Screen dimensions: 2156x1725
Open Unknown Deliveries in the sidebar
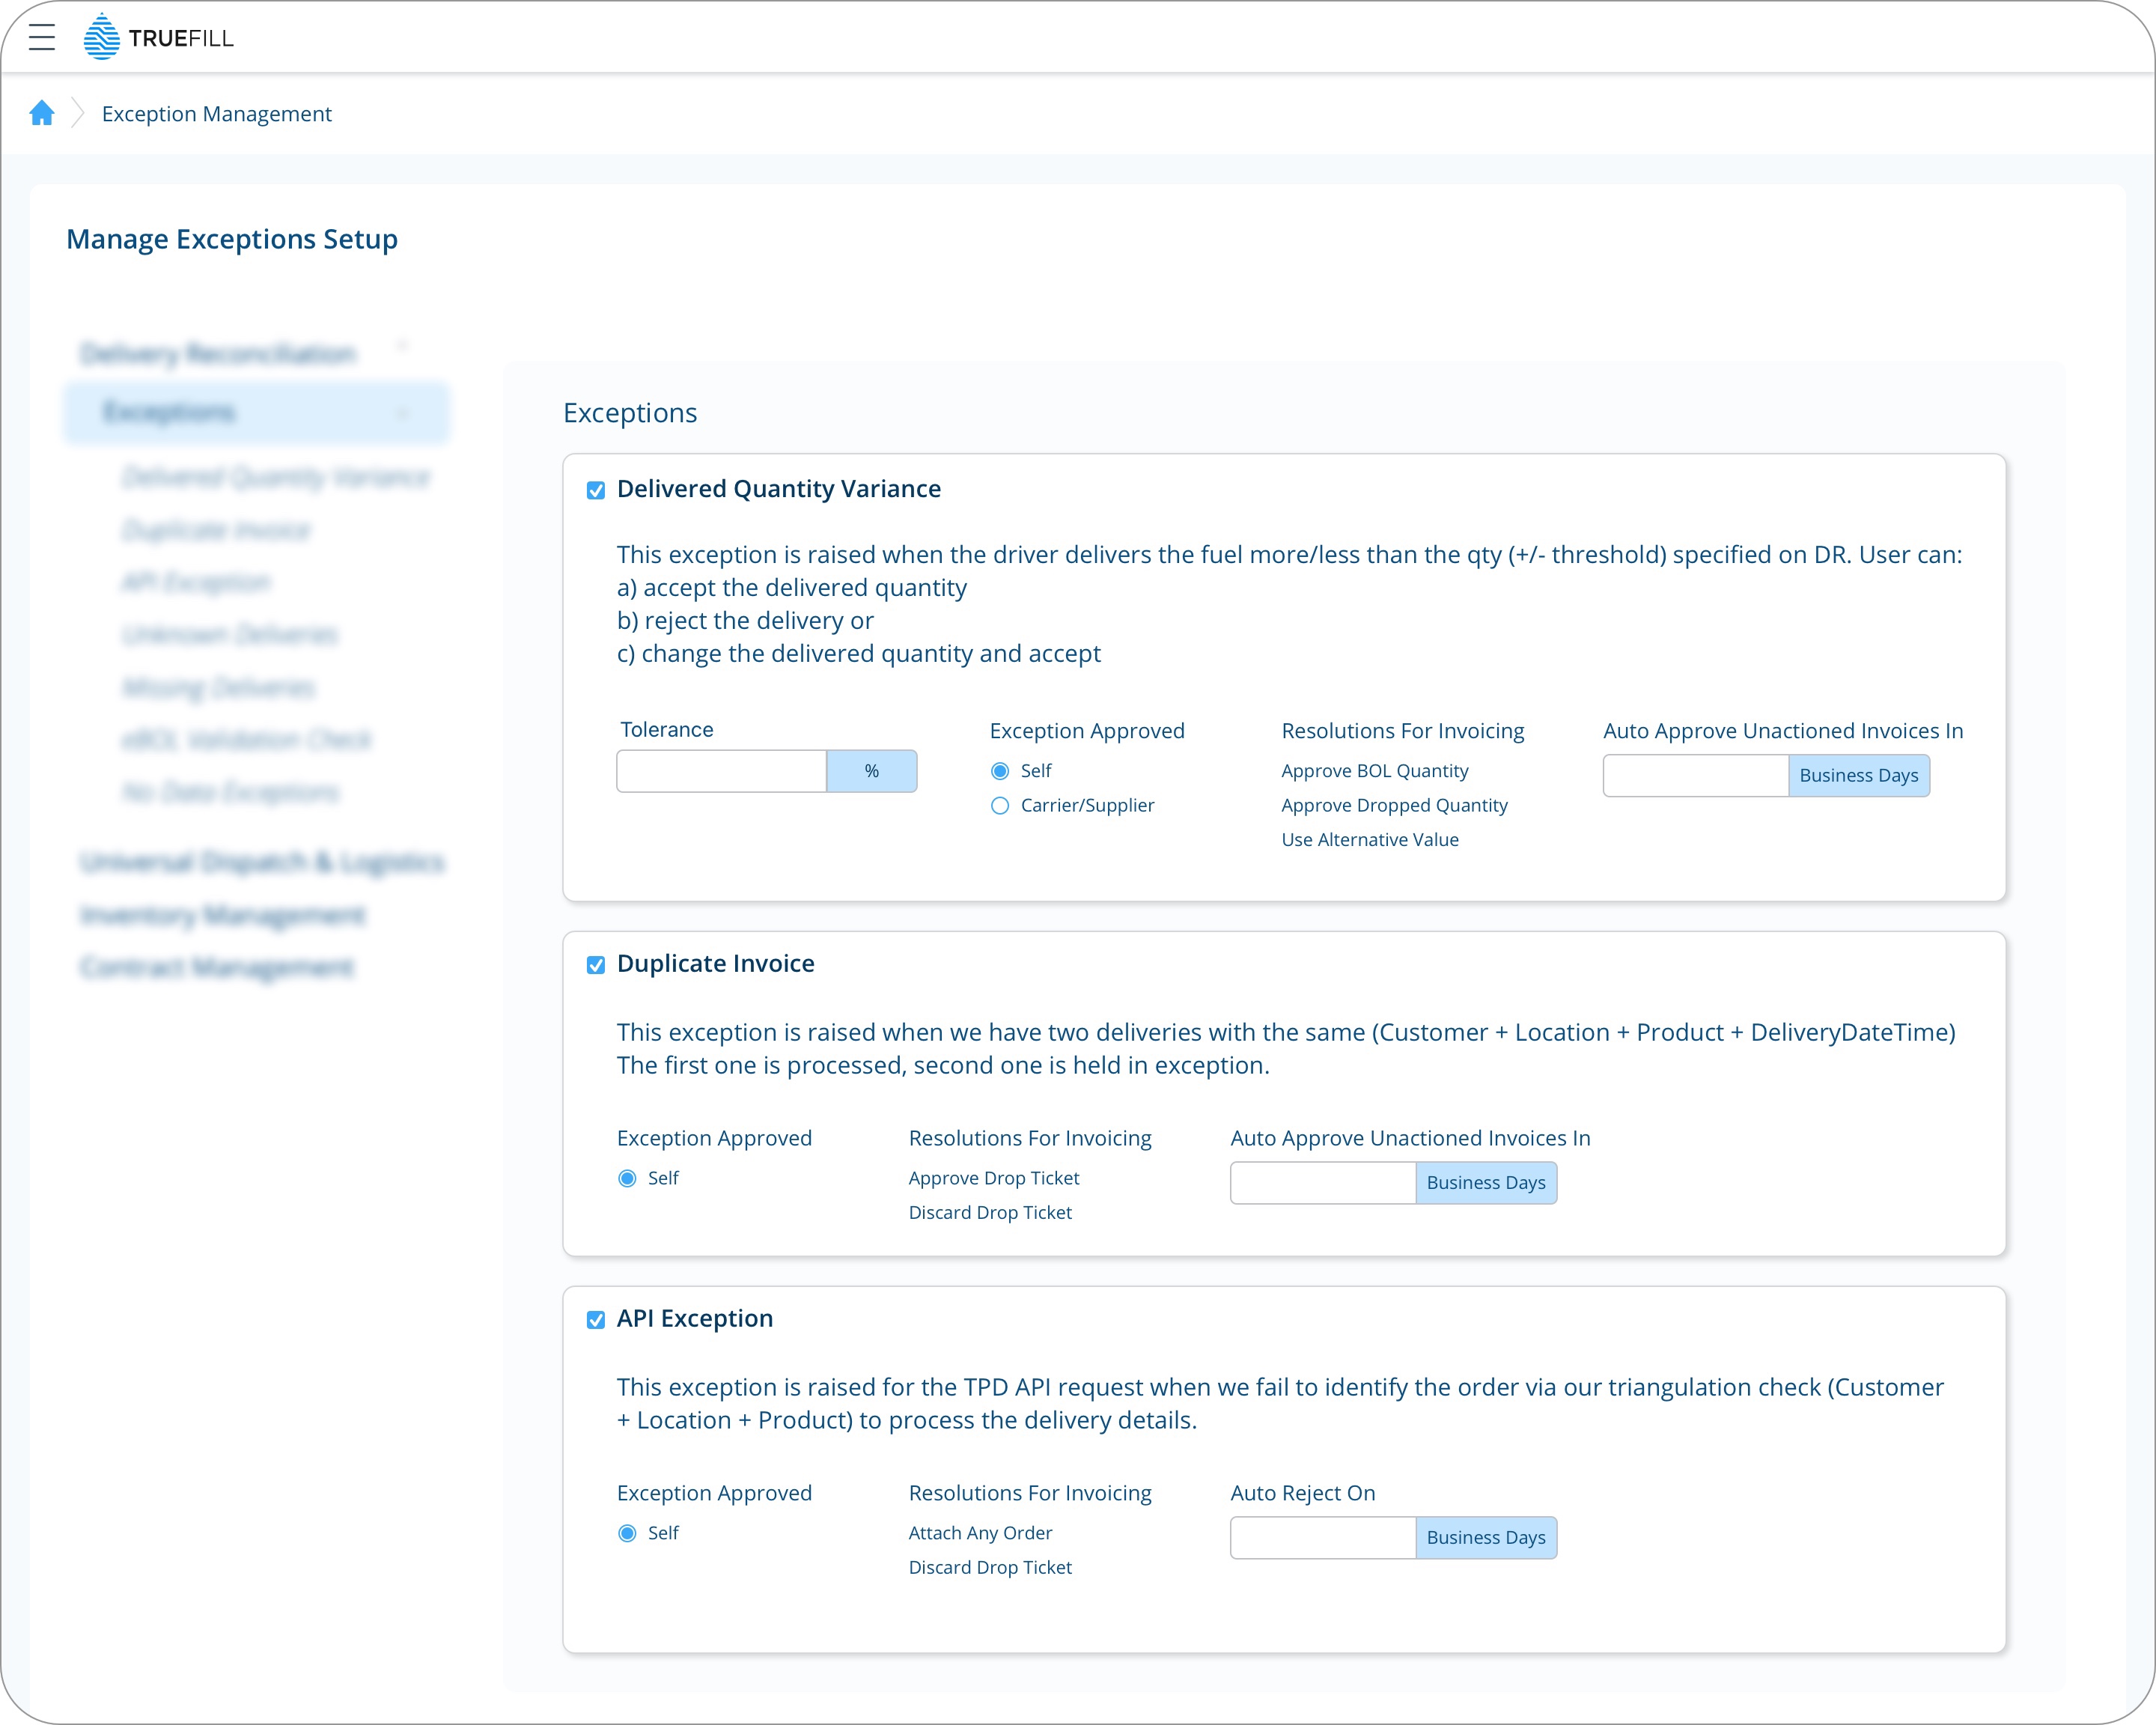pos(230,634)
